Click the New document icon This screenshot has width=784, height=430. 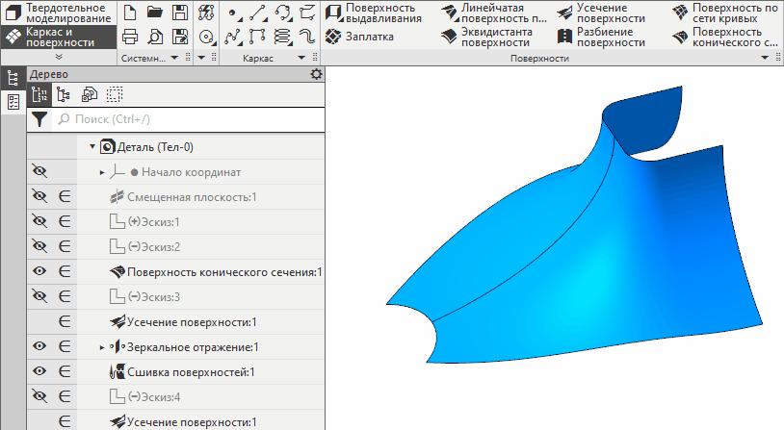[x=130, y=13]
